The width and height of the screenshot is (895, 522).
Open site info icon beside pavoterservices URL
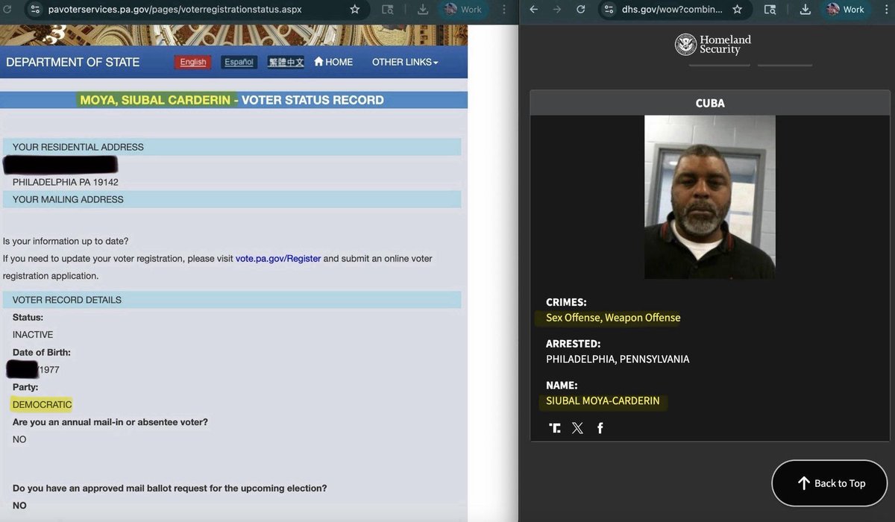pos(34,10)
